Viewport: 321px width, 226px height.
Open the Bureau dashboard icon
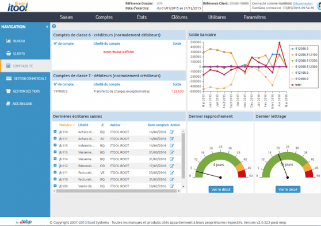pyautogui.click(x=9, y=41)
